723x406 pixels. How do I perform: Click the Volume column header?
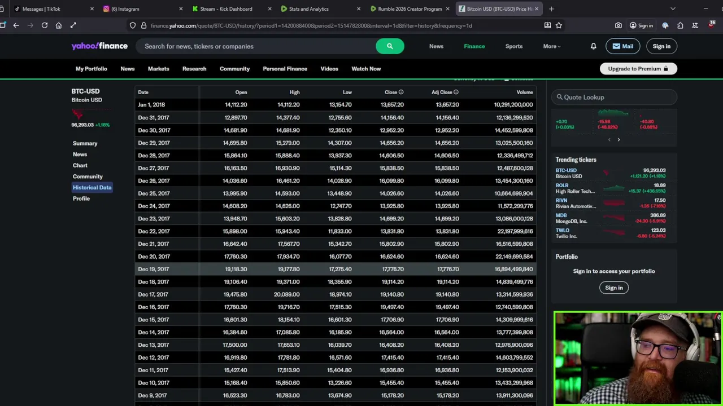[x=525, y=92]
